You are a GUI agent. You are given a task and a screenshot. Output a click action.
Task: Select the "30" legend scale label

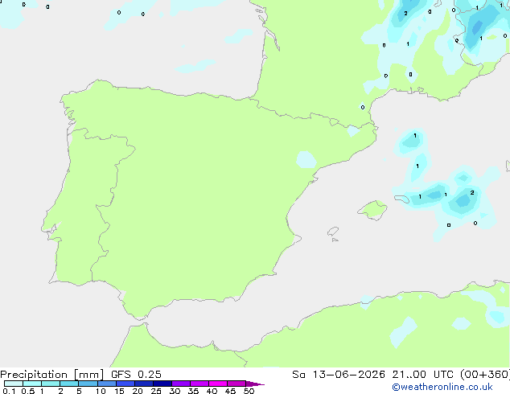click(175, 391)
